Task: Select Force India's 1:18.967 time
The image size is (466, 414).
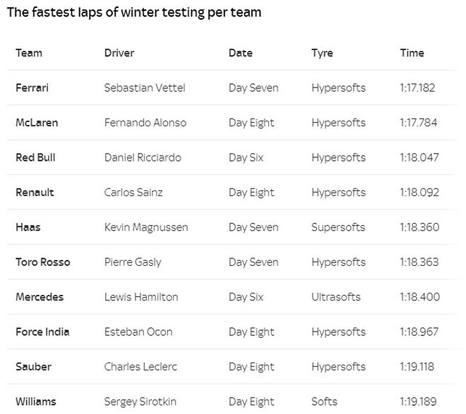Action: click(x=419, y=331)
